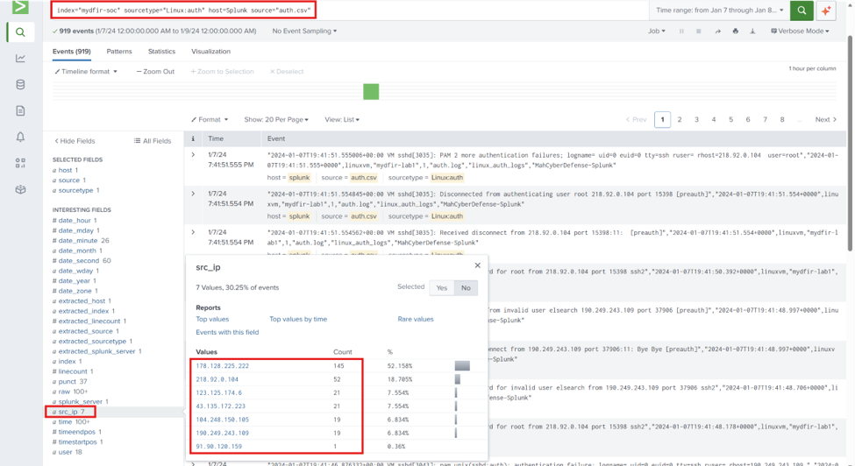855x466 pixels.
Task: Open the time range picker
Action: pyautogui.click(x=720, y=11)
